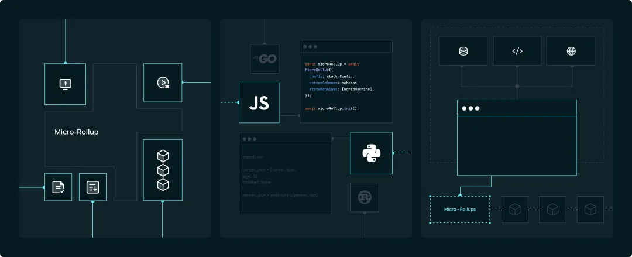This screenshot has height=257, width=632.
Task: Open the stacked cubes blockchain tile
Action: 163,170
